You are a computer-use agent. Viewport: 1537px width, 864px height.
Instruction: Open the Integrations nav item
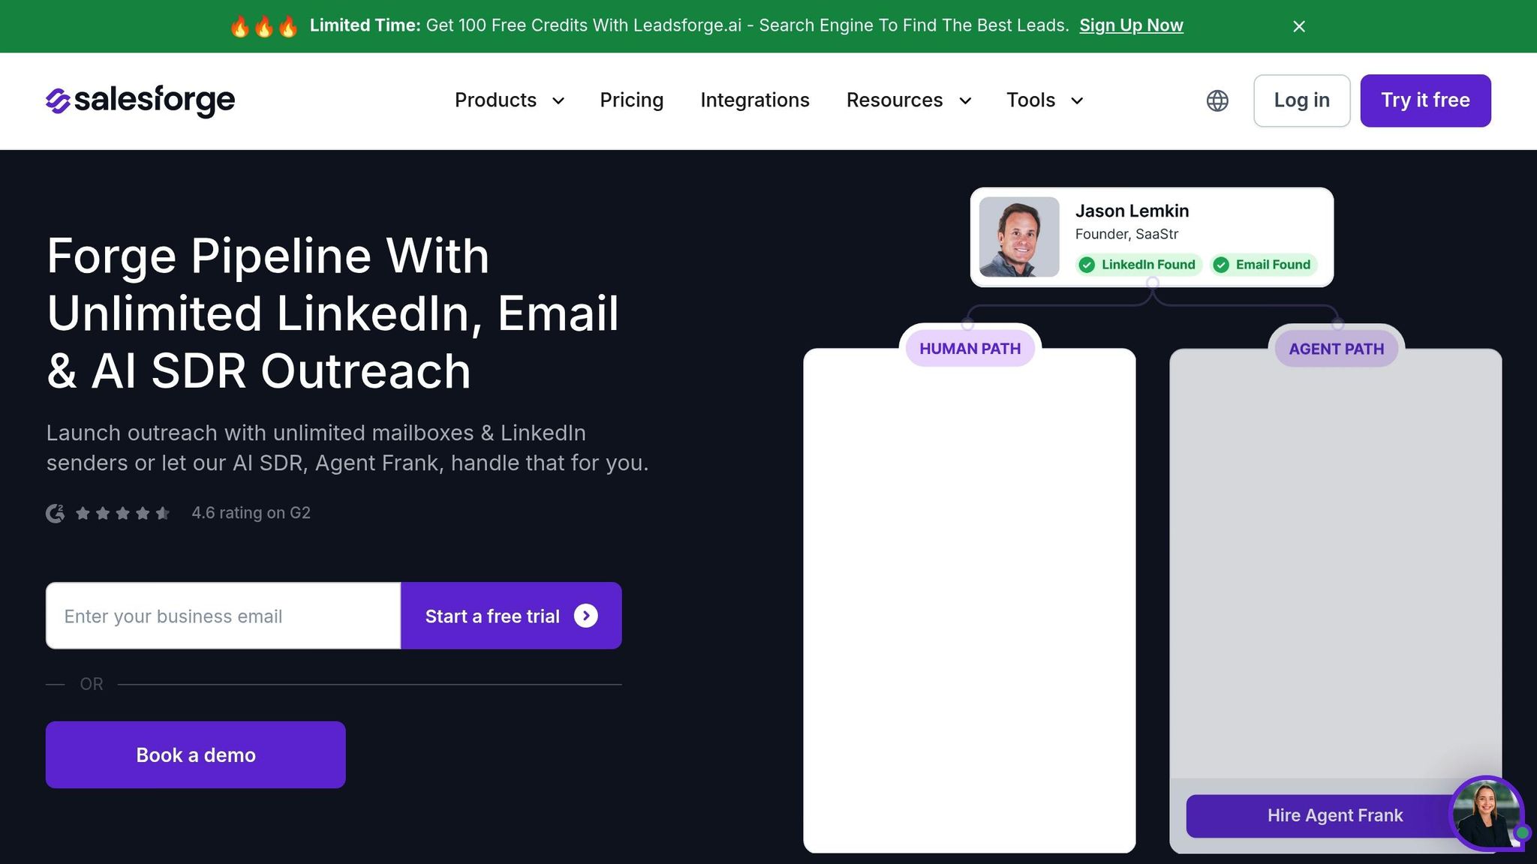tap(755, 100)
